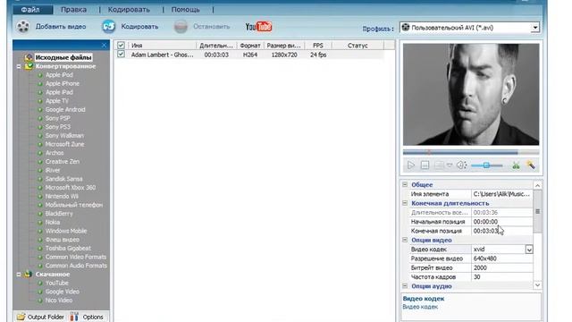Collapse the Опции видео section
Viewport: 572px width, 322px height.
click(405, 240)
